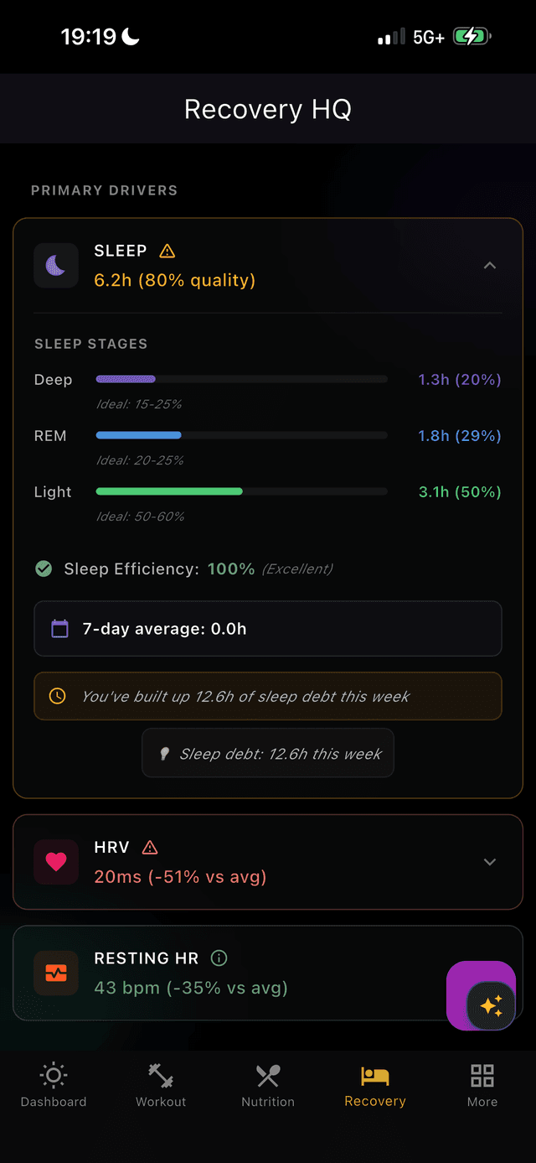Click the Deep sleep progress bar
The width and height of the screenshot is (536, 1163).
click(x=241, y=378)
